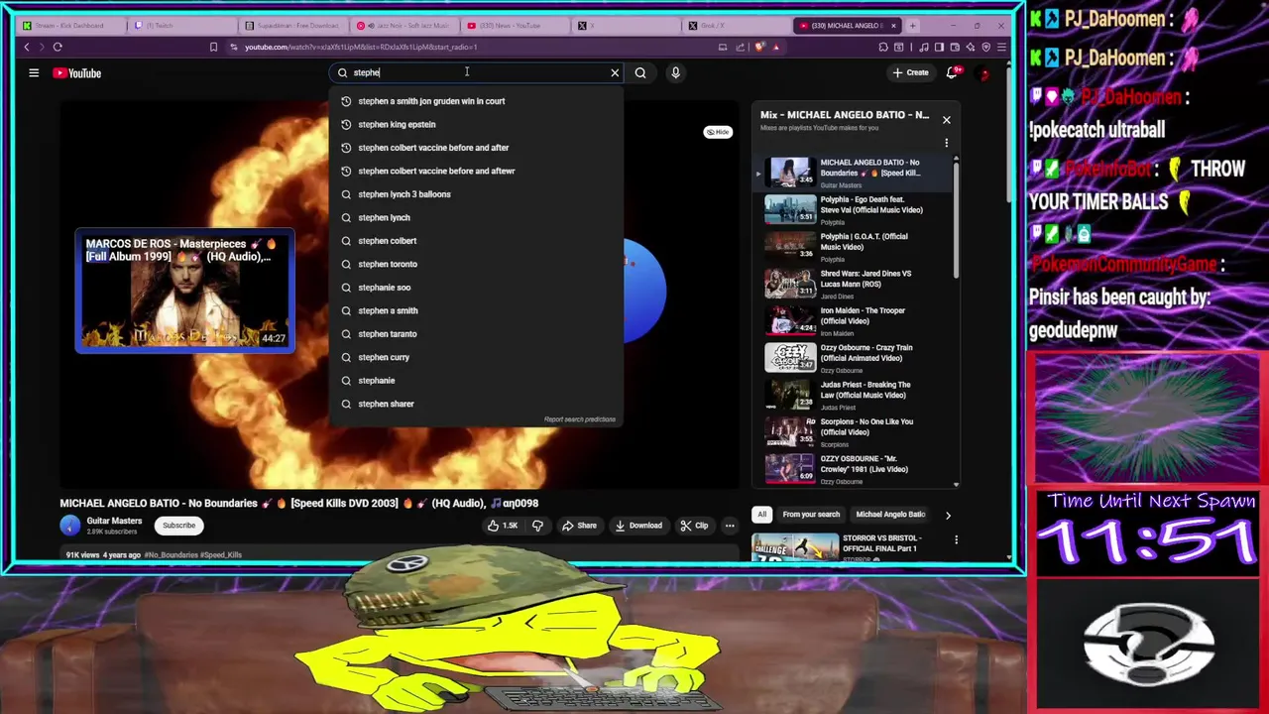
Task: Select suggestion 'stephanie soo'
Action: [x=476, y=288]
